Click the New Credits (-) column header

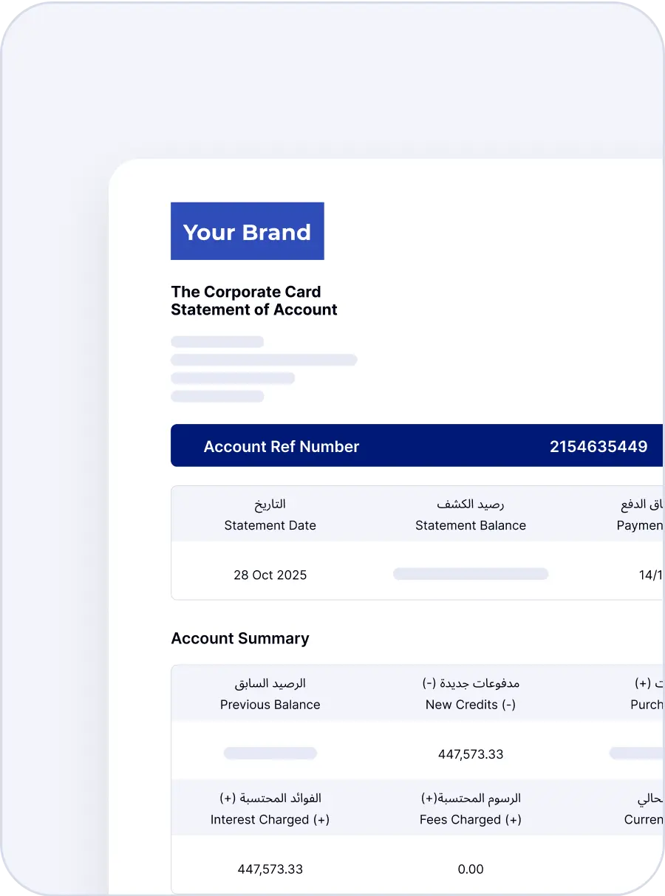click(470, 704)
